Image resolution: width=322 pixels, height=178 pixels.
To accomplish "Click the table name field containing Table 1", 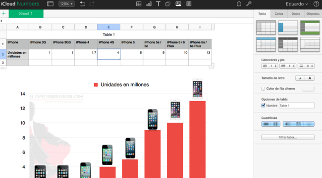I will coord(297,106).
